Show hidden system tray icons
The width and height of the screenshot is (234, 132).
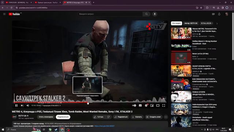click(x=202, y=129)
